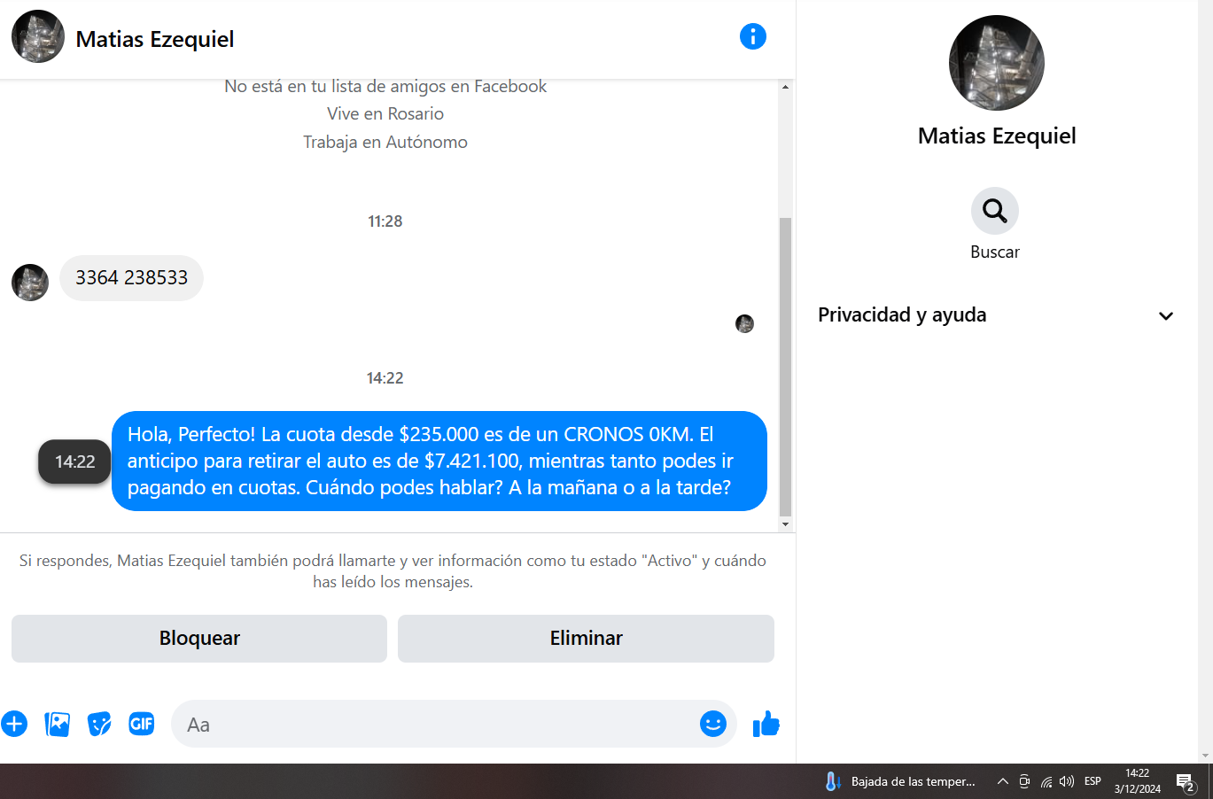This screenshot has height=799, width=1213.
Task: Click the chat scrollbar down arrow
Action: [x=785, y=524]
